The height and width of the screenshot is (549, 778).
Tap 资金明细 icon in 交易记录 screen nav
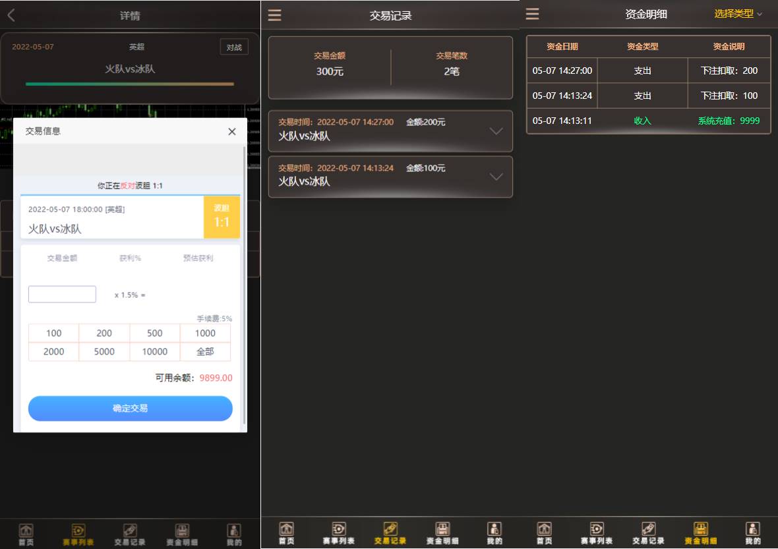click(x=442, y=534)
